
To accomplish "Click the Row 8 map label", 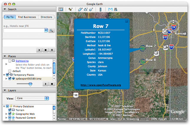I will point(151,60).
